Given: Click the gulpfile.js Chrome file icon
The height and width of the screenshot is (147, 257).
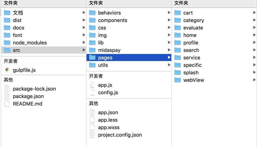Looking at the screenshot, I should pos(7,70).
